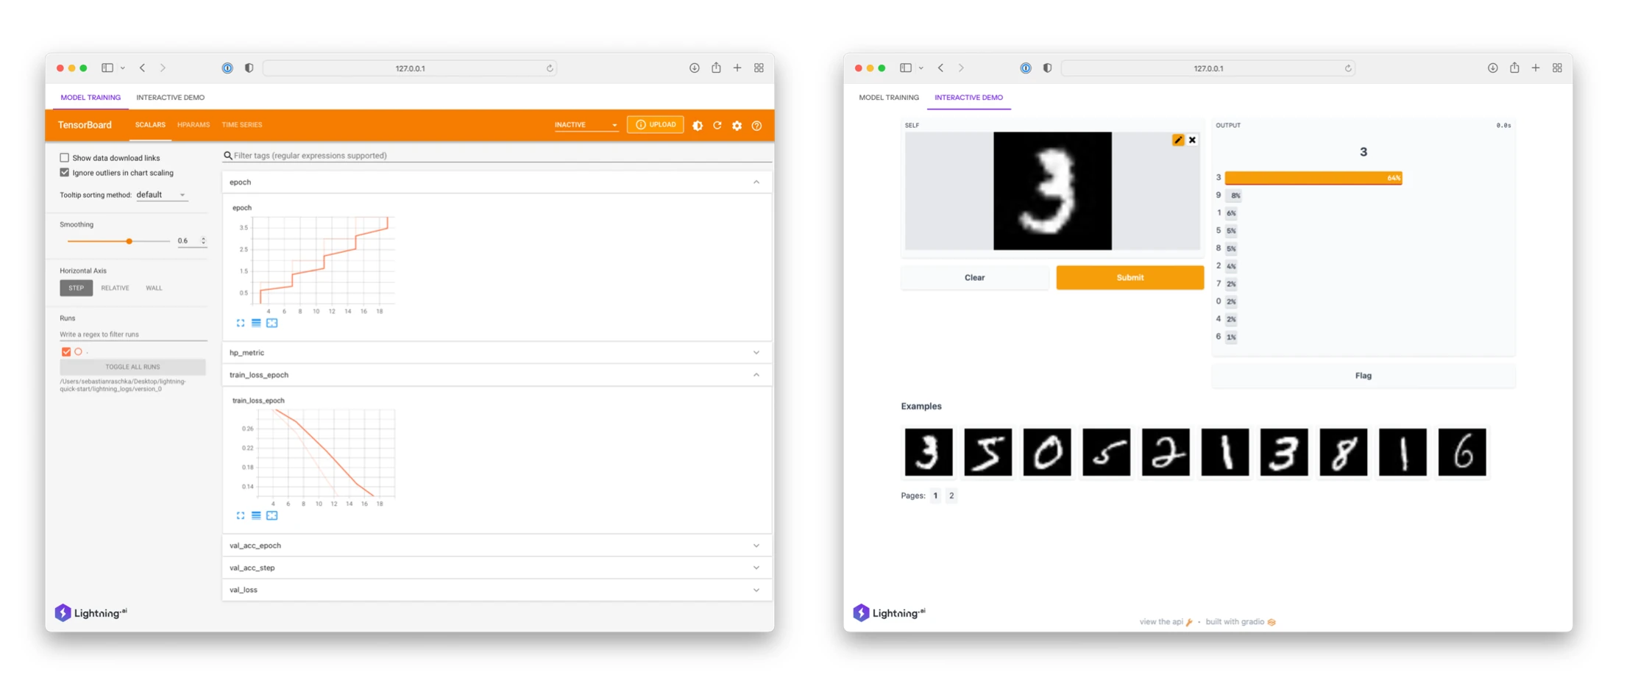Screen dimensions: 1635x697
Task: Expand epoch chart to full size
Action: click(x=241, y=323)
